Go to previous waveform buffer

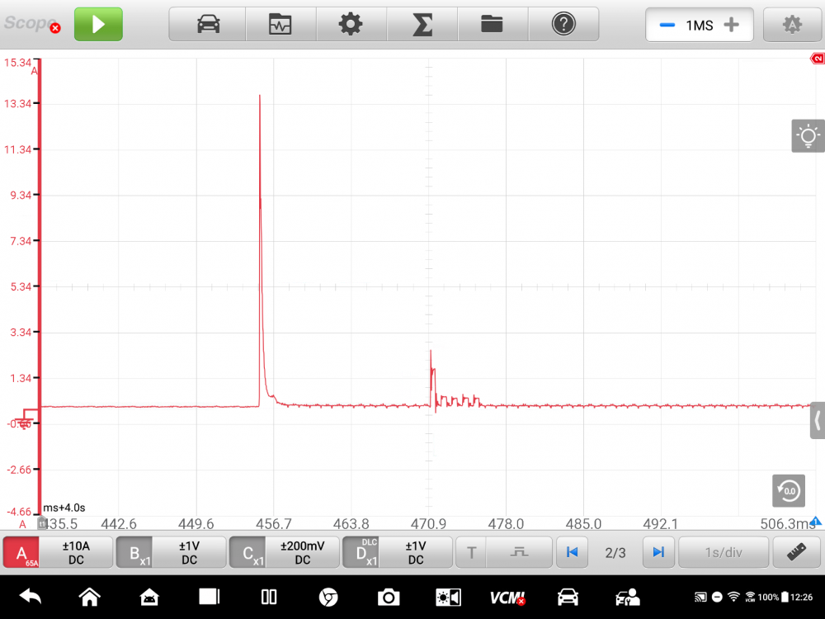tap(572, 552)
